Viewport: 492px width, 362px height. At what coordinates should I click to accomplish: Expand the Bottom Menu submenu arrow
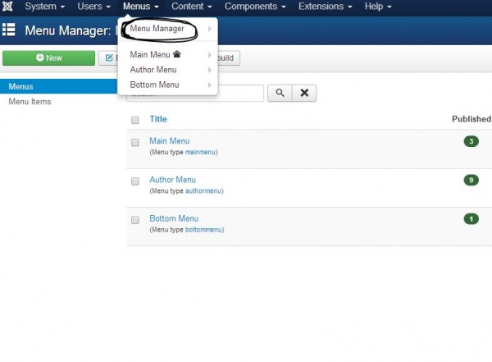coord(210,85)
